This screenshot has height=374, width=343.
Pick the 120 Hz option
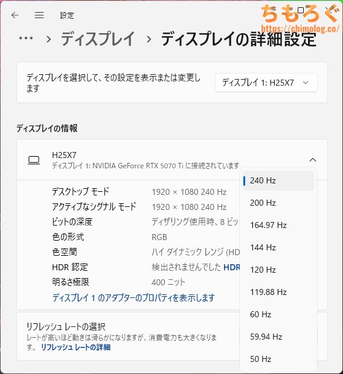pyautogui.click(x=278, y=270)
